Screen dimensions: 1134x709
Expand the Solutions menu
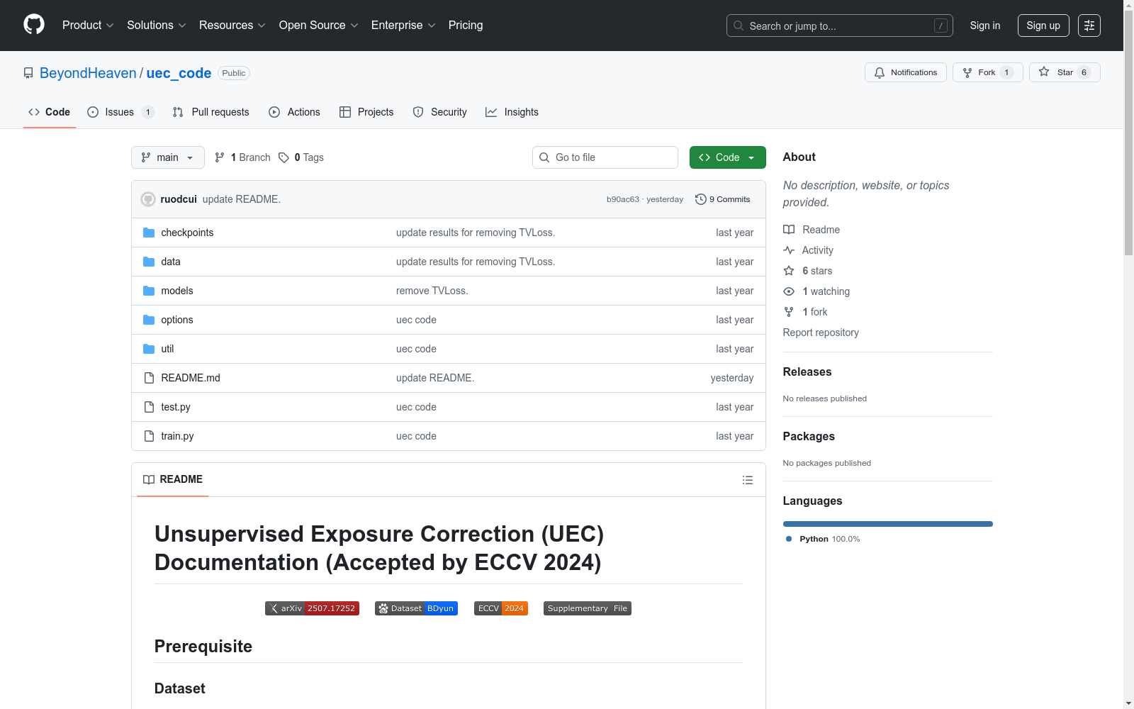point(157,26)
